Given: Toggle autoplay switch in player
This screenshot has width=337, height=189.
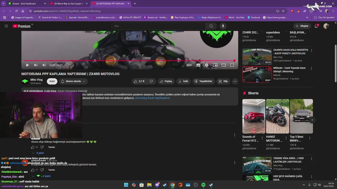Looking at the screenshot, I should [x=189, y=65].
